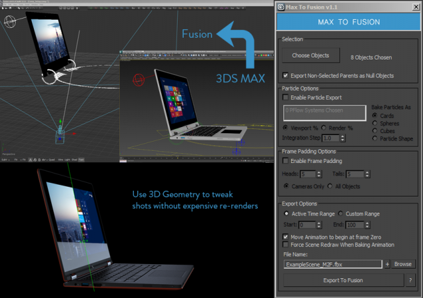
Task: Click the Tails spinner arrows
Action: (x=367, y=174)
